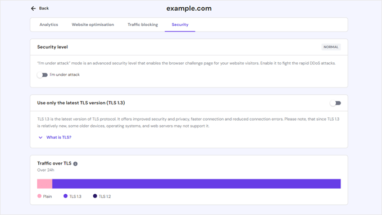Click the NORMAL security level badge

[331, 47]
